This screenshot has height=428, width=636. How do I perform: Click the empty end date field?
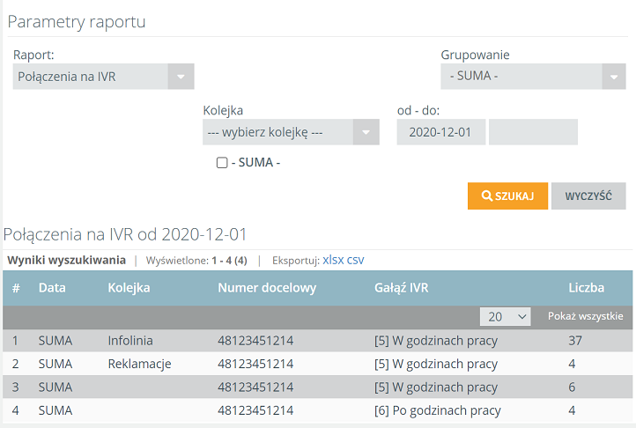(533, 132)
